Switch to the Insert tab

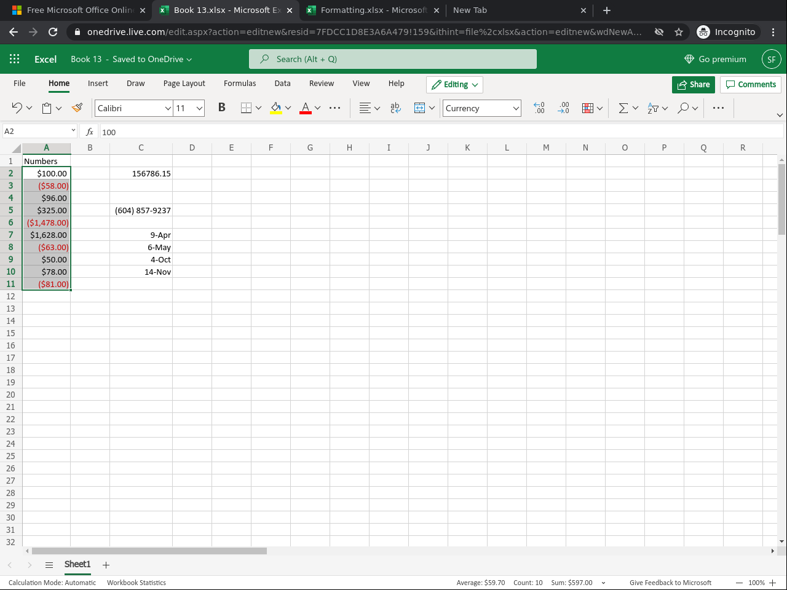tap(98, 84)
